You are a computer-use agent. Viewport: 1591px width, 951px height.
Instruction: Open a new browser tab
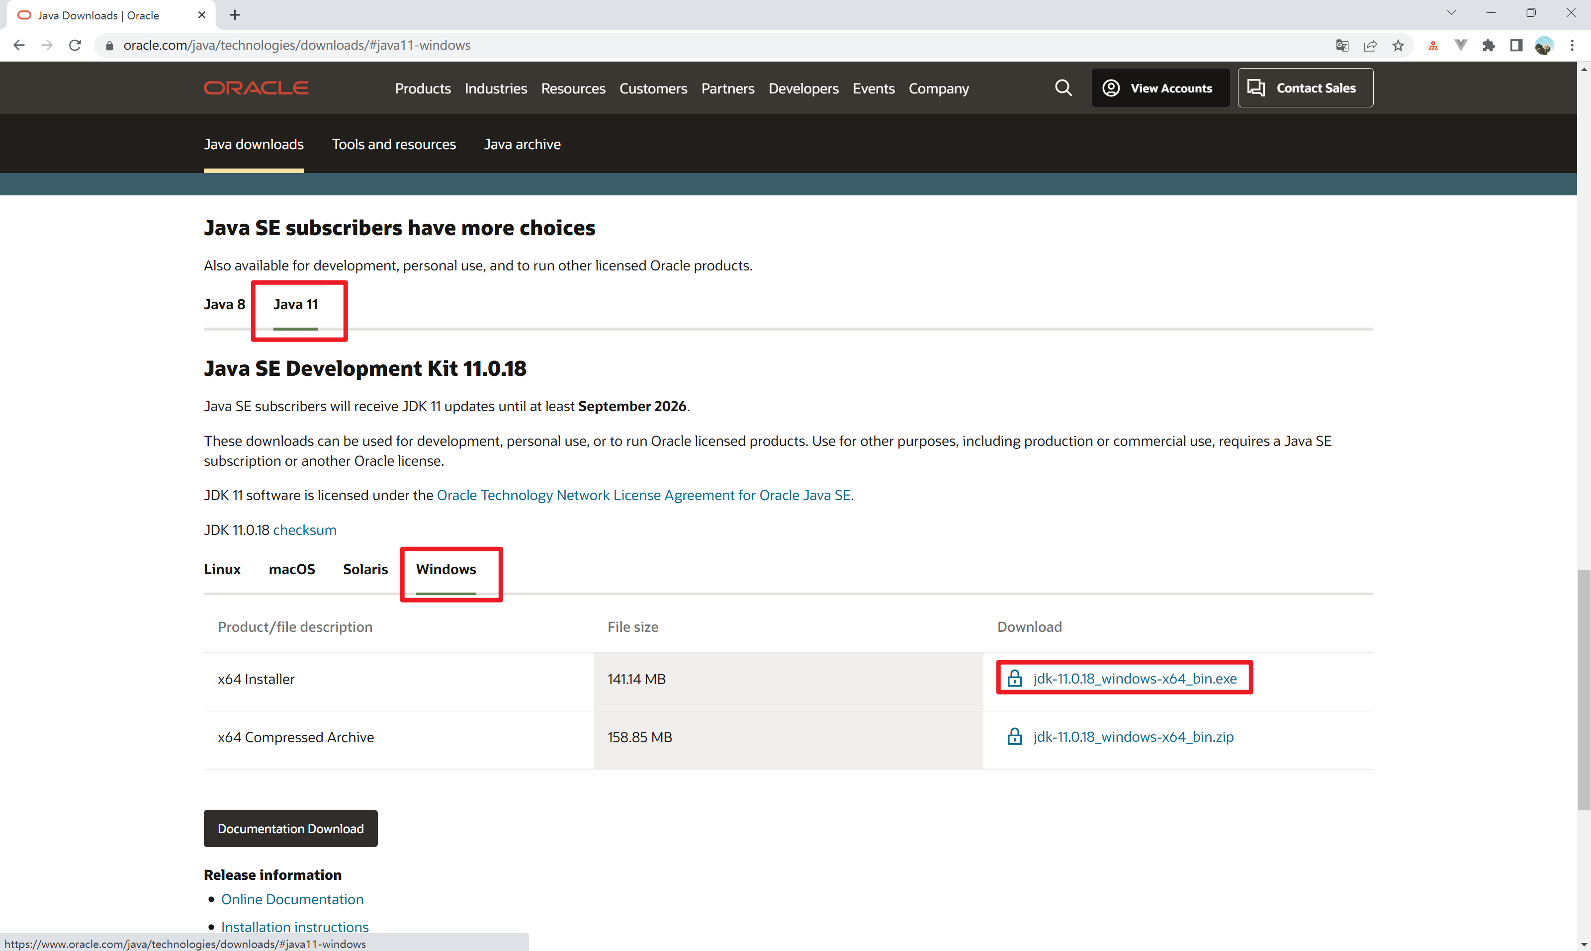[x=235, y=15]
